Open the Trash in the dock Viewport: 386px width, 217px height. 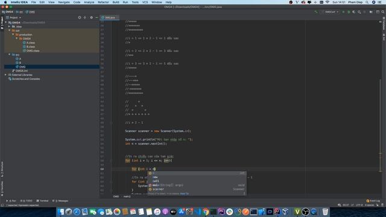(325, 212)
